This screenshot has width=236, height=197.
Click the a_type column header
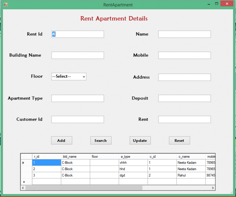tap(133, 157)
